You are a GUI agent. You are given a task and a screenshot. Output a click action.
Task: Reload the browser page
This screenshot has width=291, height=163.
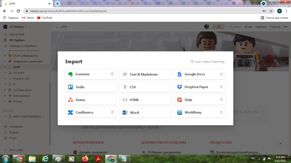click(18, 11)
